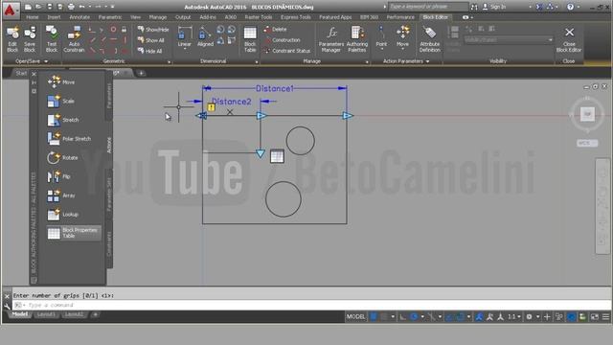Toggle Constraint Status display

(x=287, y=51)
